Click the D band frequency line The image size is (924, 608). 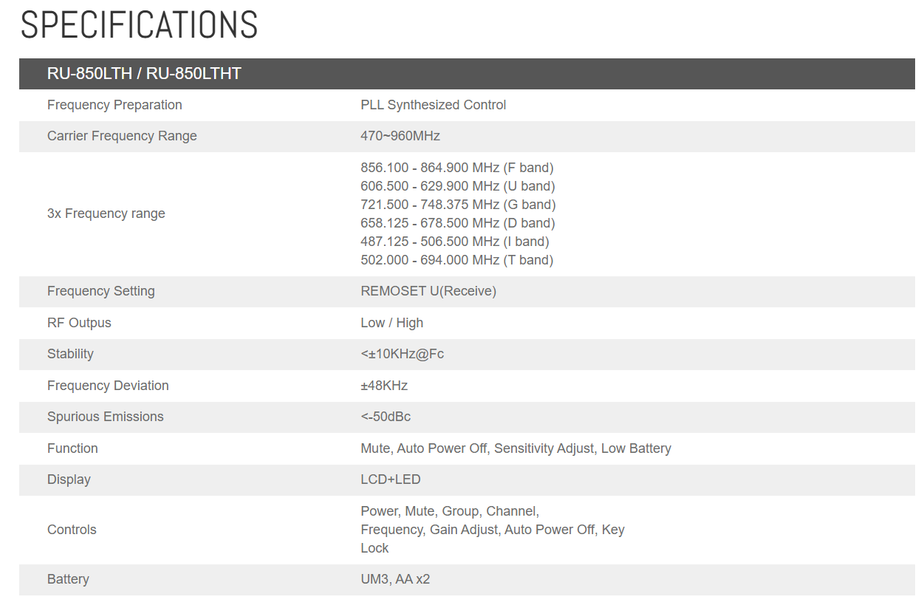coord(457,223)
